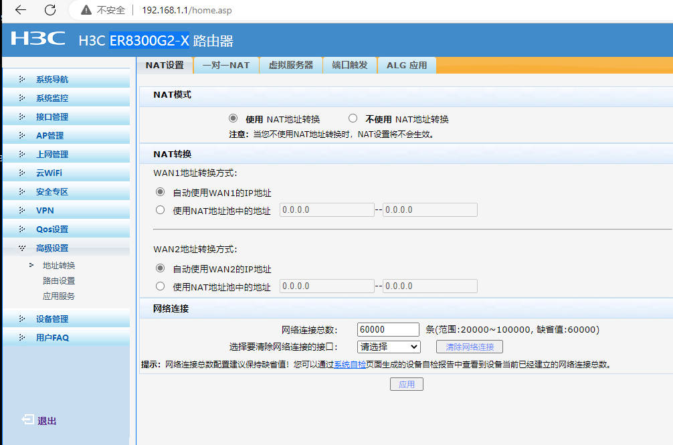Click 清除网络连接 button
This screenshot has width=673, height=445.
coord(470,347)
